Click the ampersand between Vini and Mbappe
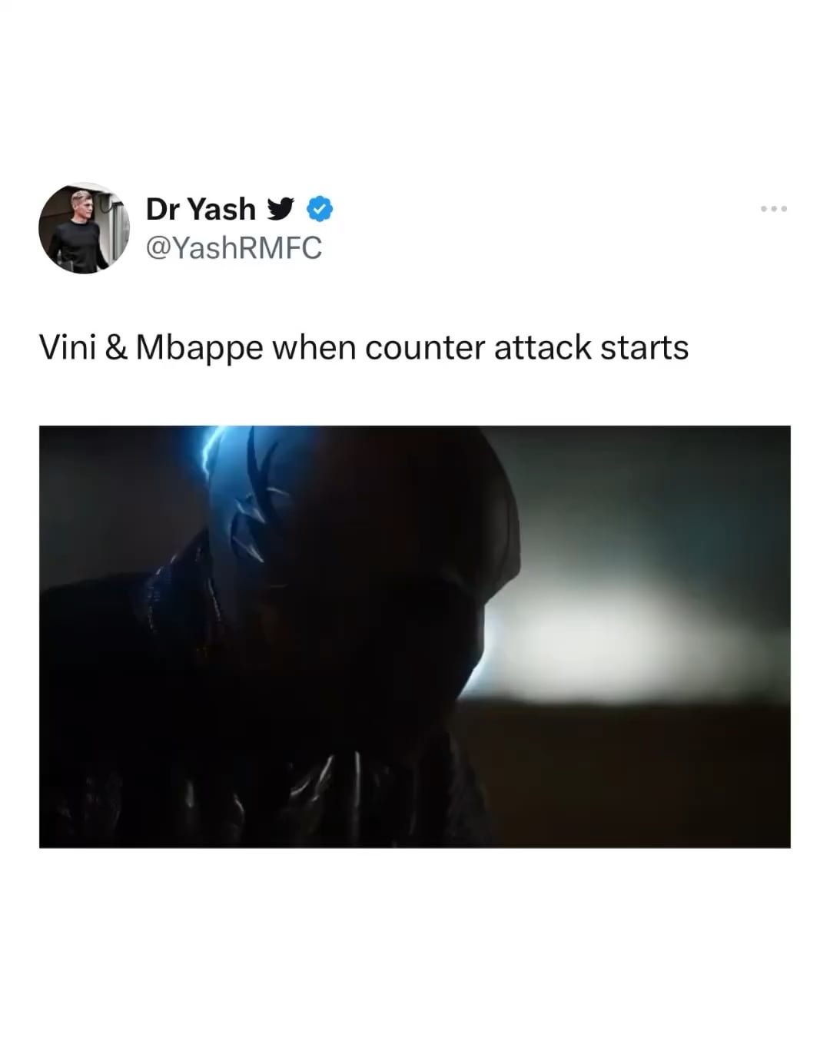 coord(116,348)
